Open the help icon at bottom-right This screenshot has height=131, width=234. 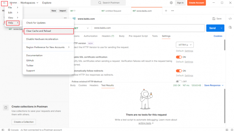[x=232, y=130]
